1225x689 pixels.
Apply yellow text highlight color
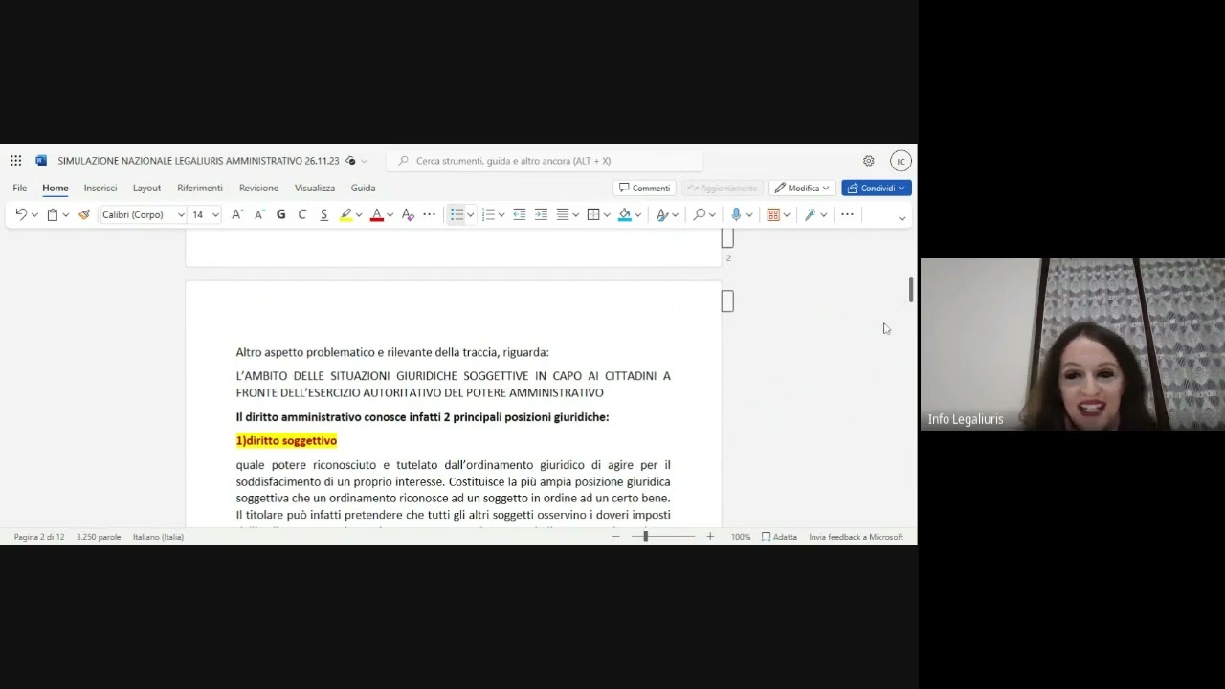(345, 214)
